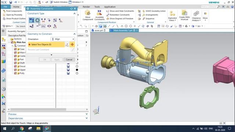Image resolution: width=235 pixels, height=132 pixels.
Task: Open WAVE Geometry Linker
Action: (x=154, y=11)
